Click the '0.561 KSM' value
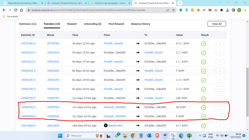 [x=182, y=44]
